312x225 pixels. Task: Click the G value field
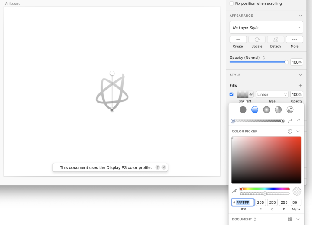click(x=272, y=202)
